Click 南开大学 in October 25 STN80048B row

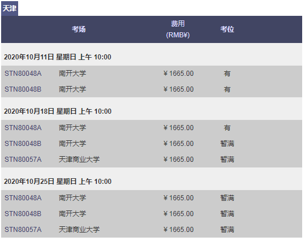(x=73, y=214)
